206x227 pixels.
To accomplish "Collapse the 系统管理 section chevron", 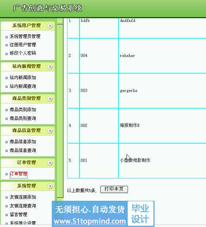I will coord(50,186).
